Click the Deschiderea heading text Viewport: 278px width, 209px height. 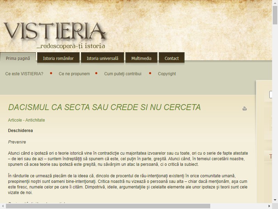click(21, 131)
